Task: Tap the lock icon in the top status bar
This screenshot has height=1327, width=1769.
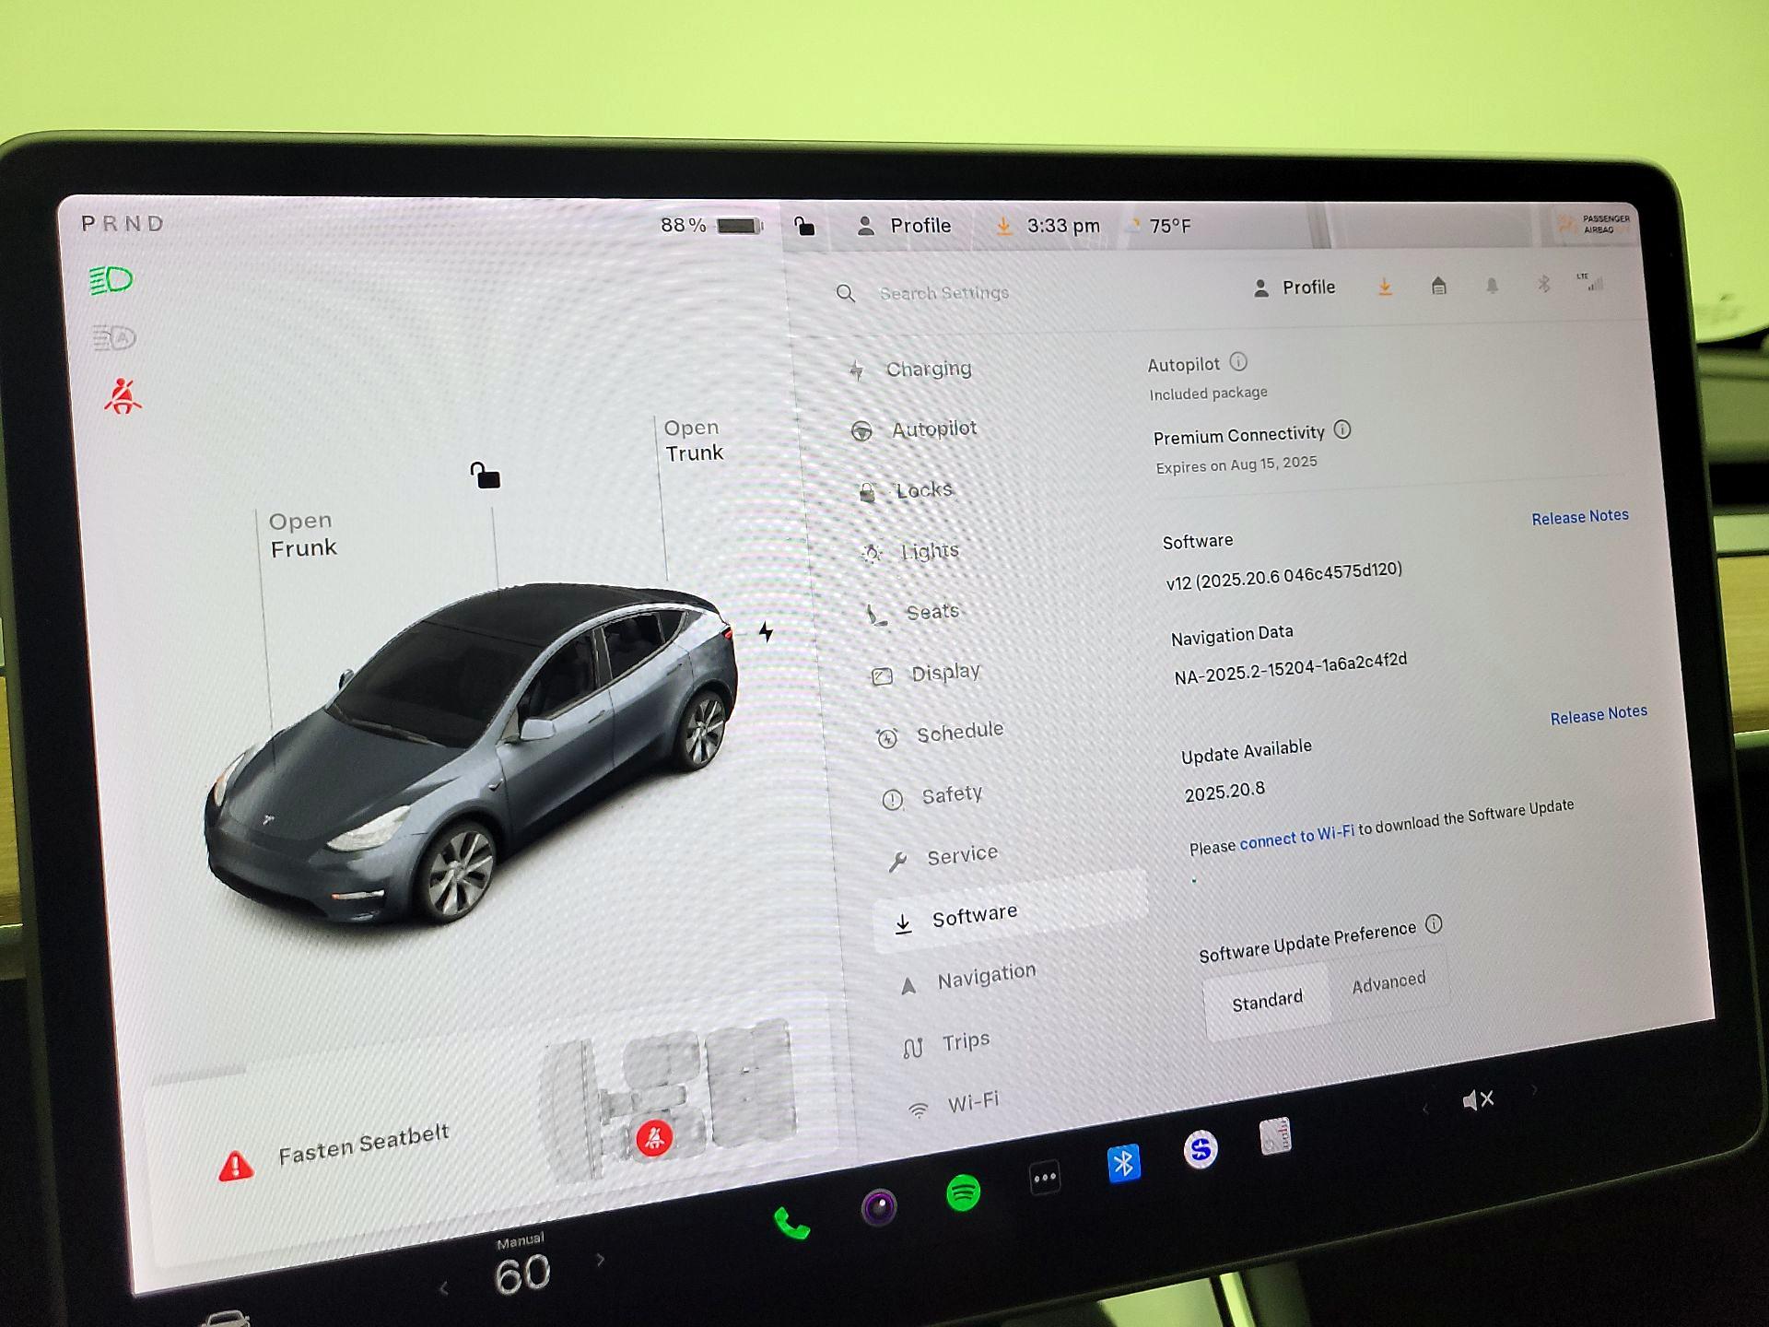Action: coord(804,226)
